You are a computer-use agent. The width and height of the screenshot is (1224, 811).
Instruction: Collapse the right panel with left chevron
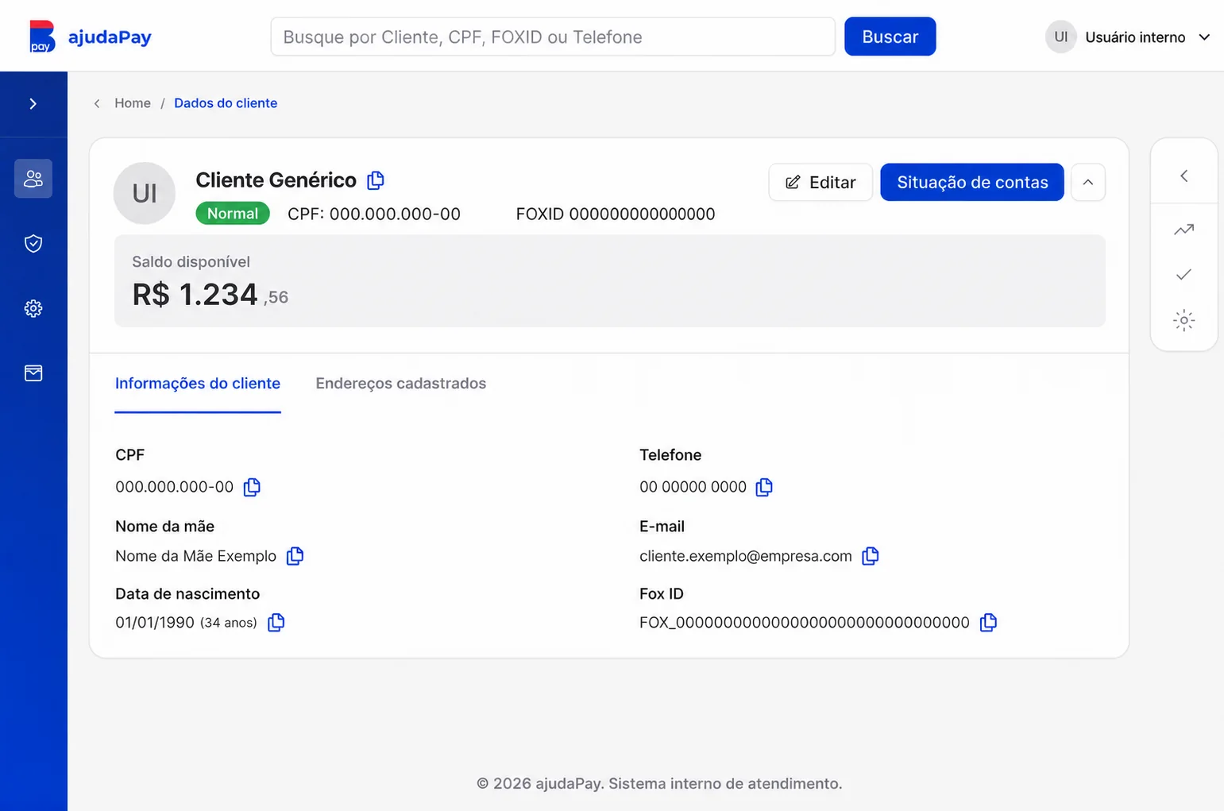[1183, 176]
